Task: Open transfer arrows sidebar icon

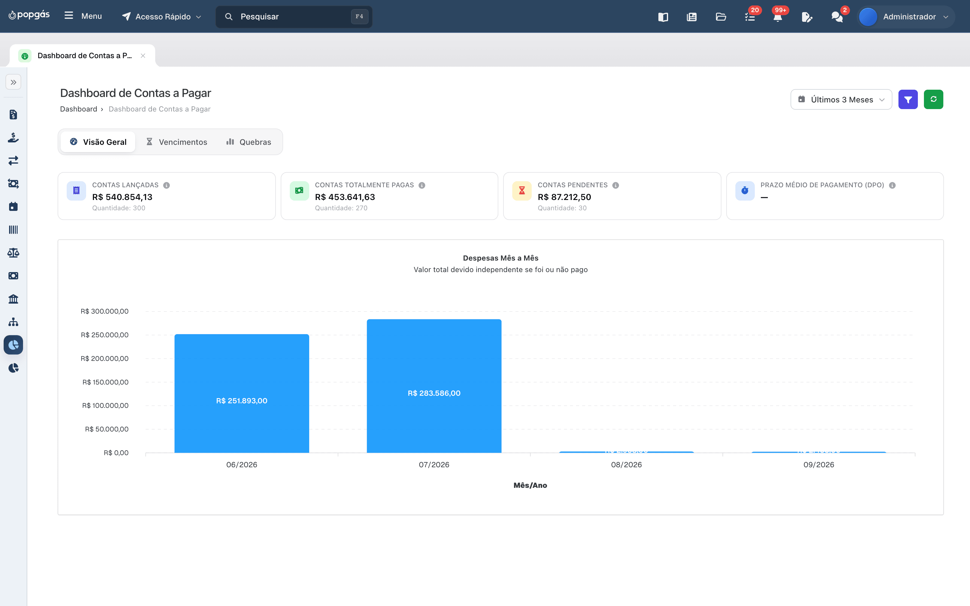Action: coord(13,161)
